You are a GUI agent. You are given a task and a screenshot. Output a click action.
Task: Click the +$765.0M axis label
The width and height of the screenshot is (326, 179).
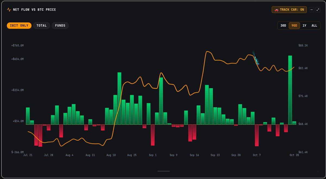(x=18, y=46)
